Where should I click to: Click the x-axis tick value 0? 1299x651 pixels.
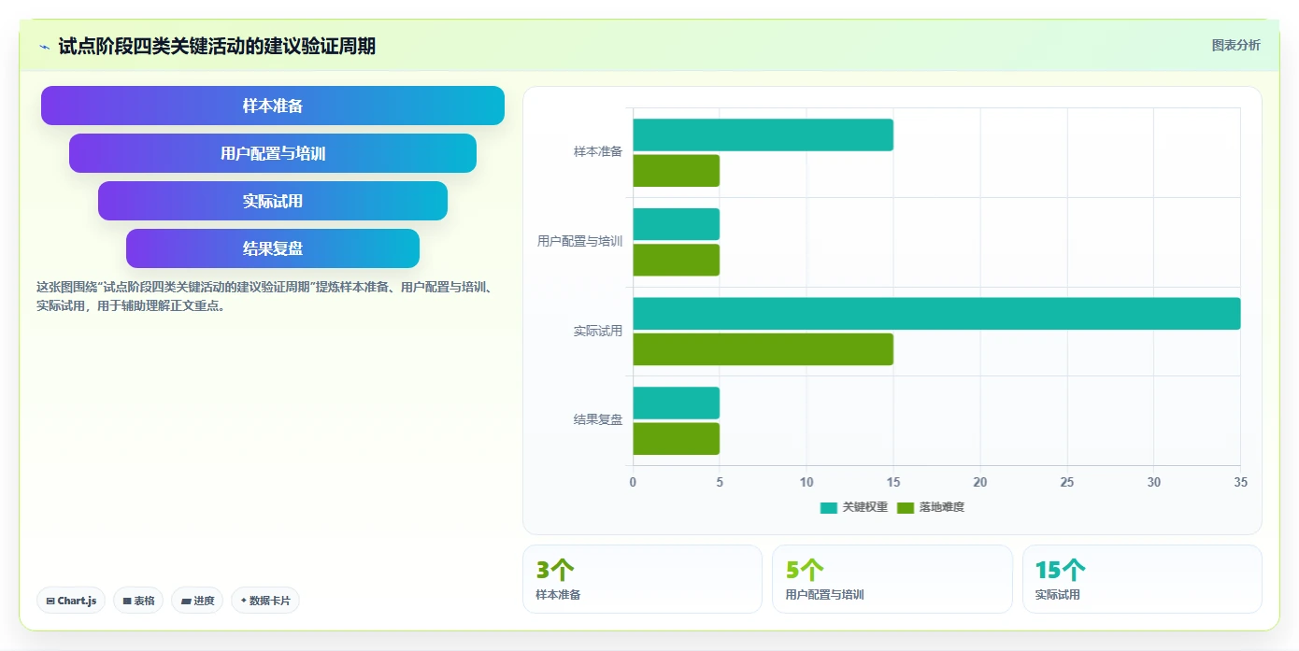click(x=633, y=482)
